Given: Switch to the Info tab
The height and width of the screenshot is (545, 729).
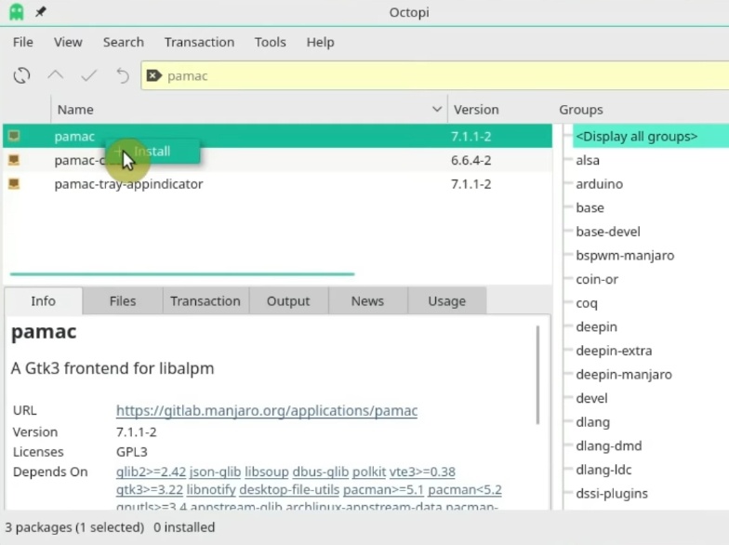Looking at the screenshot, I should coord(43,301).
